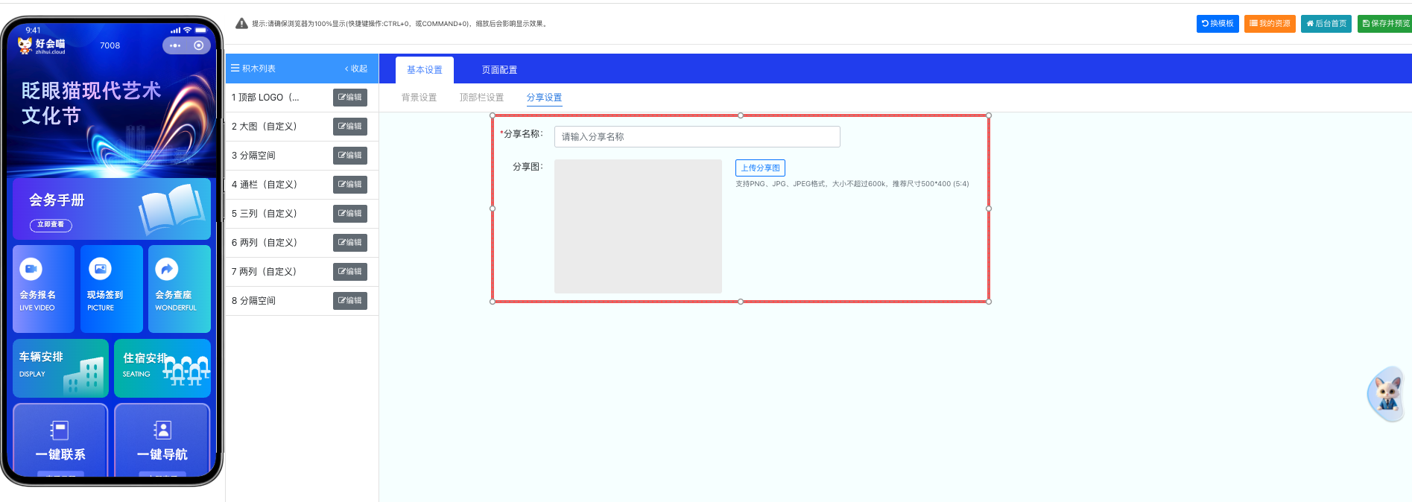This screenshot has width=1412, height=502.
Task: Switch to the 页面配置 tab
Action: [498, 70]
